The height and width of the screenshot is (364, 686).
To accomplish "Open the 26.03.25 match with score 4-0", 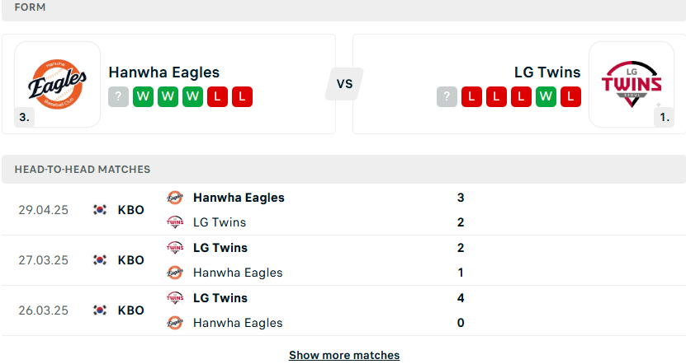I will click(344, 310).
